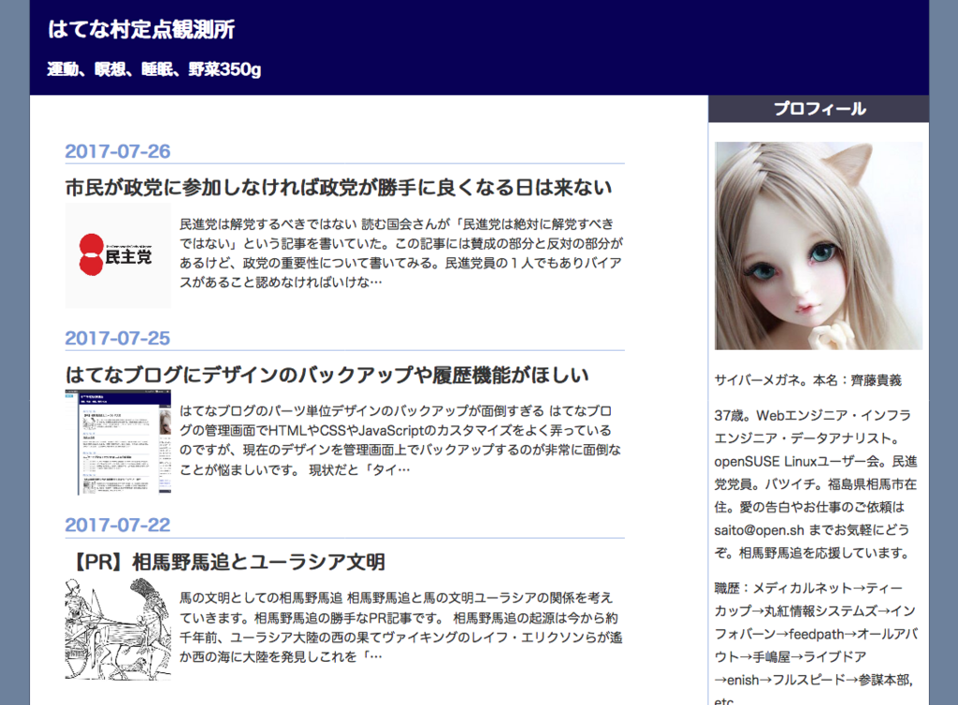This screenshot has width=958, height=705.
Task: Open the blog title はてな村定点観測所
Action: click(x=141, y=29)
